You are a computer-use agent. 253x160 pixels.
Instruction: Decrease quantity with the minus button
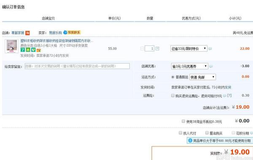(142, 48)
